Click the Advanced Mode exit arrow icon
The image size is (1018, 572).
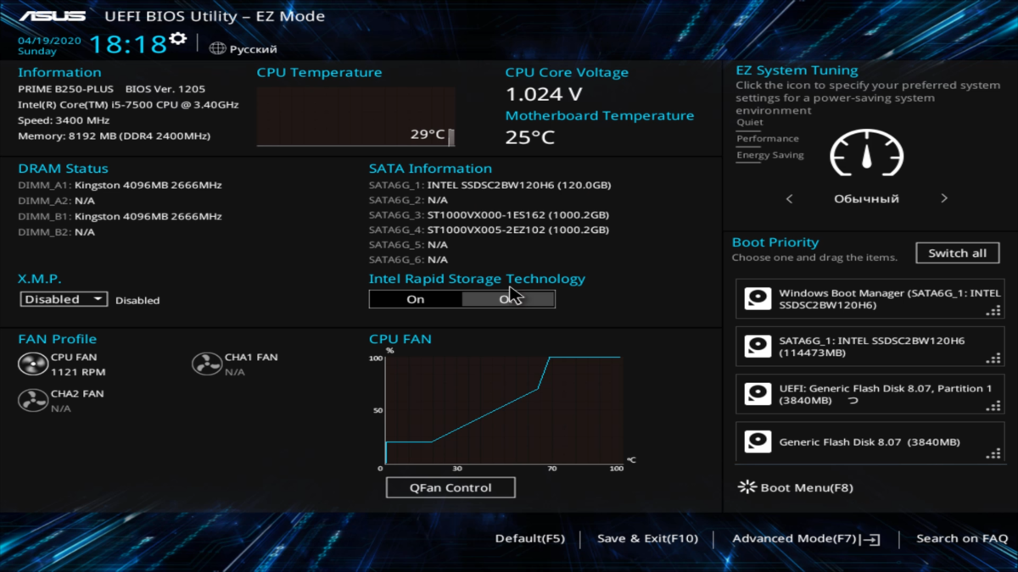click(870, 539)
